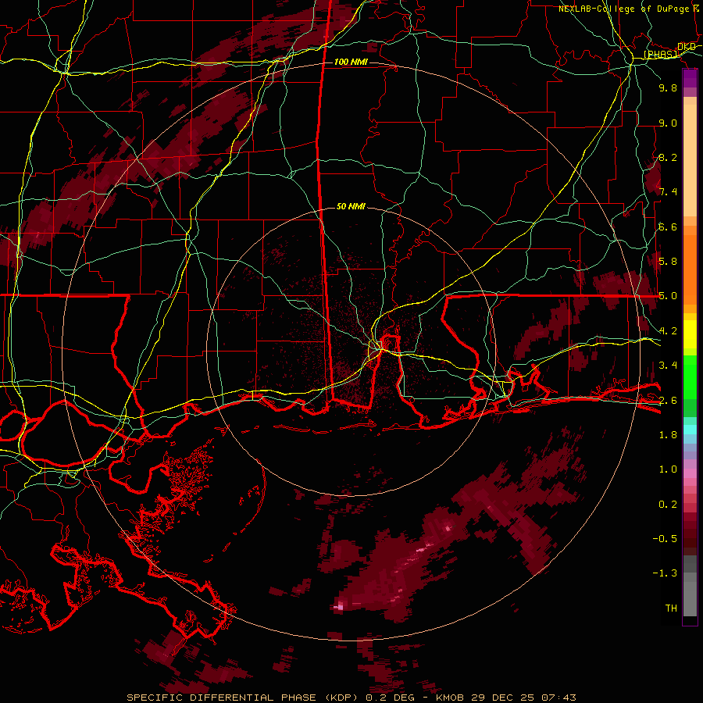Pick the orange segment of the color bar
703x703 pixels.
[x=690, y=269]
